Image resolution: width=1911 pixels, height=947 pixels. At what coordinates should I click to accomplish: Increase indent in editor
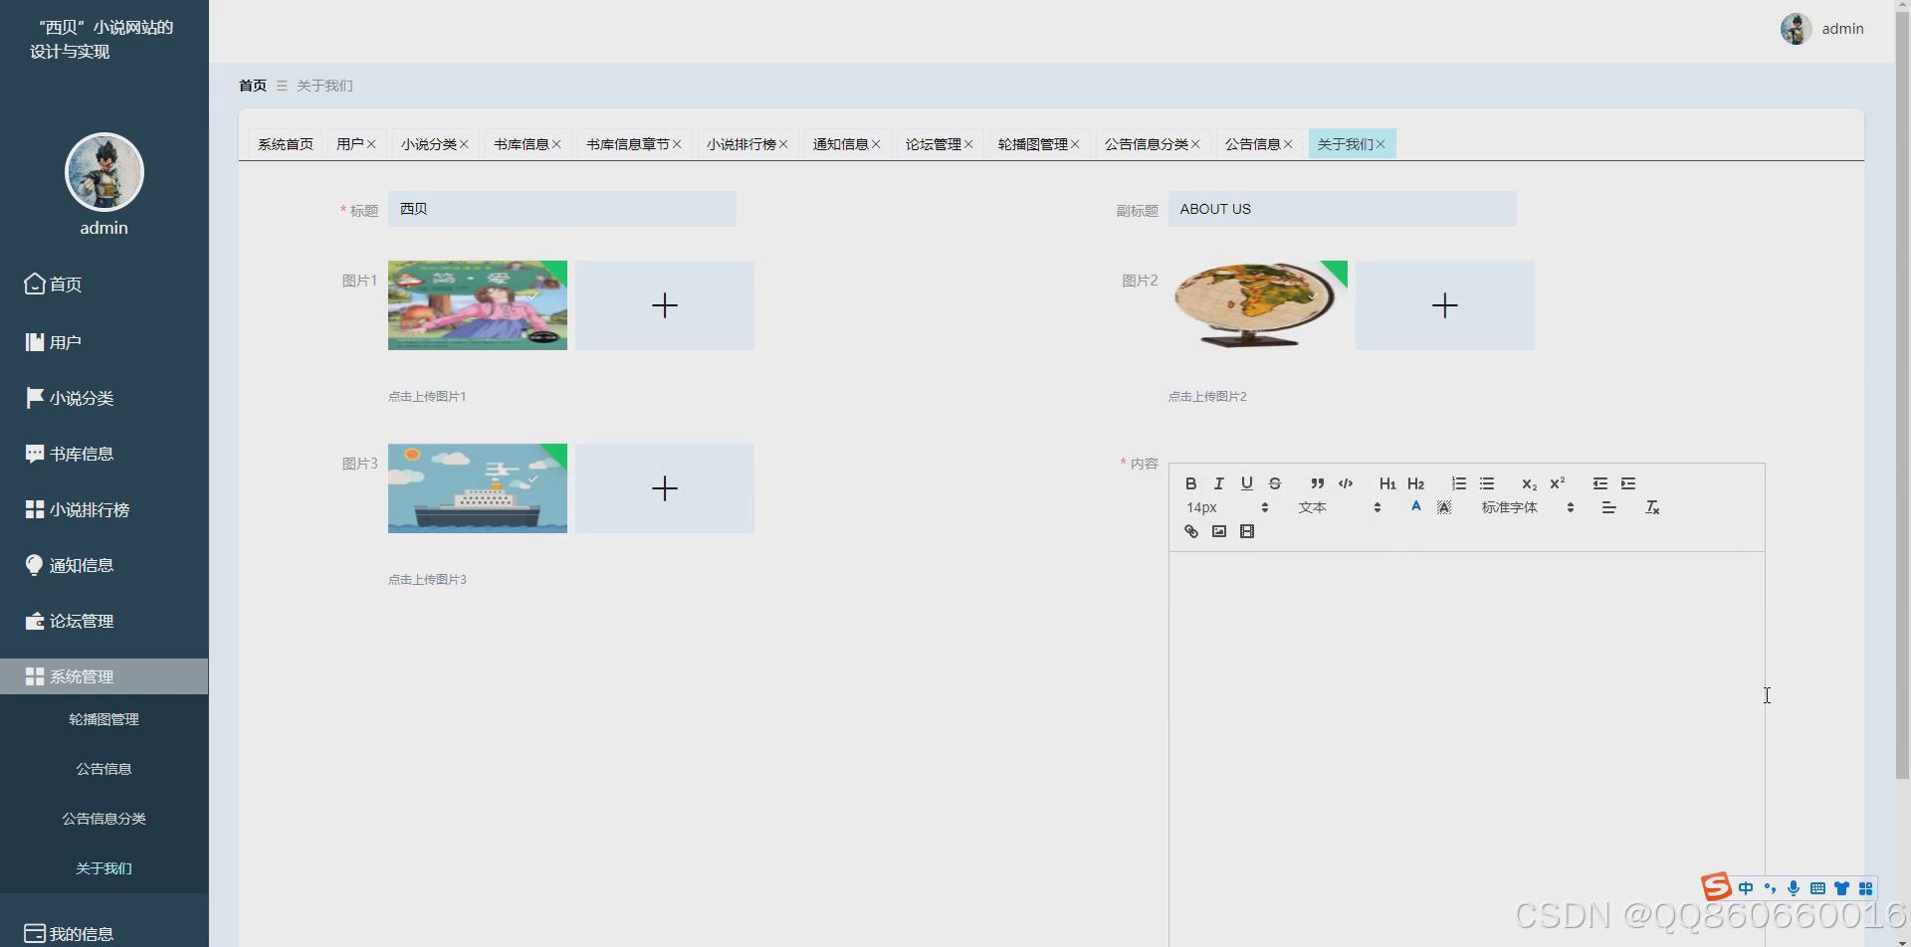tap(1627, 483)
